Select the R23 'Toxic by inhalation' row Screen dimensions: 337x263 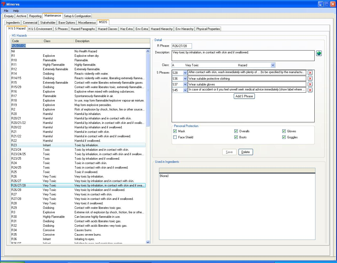[x=78, y=145]
